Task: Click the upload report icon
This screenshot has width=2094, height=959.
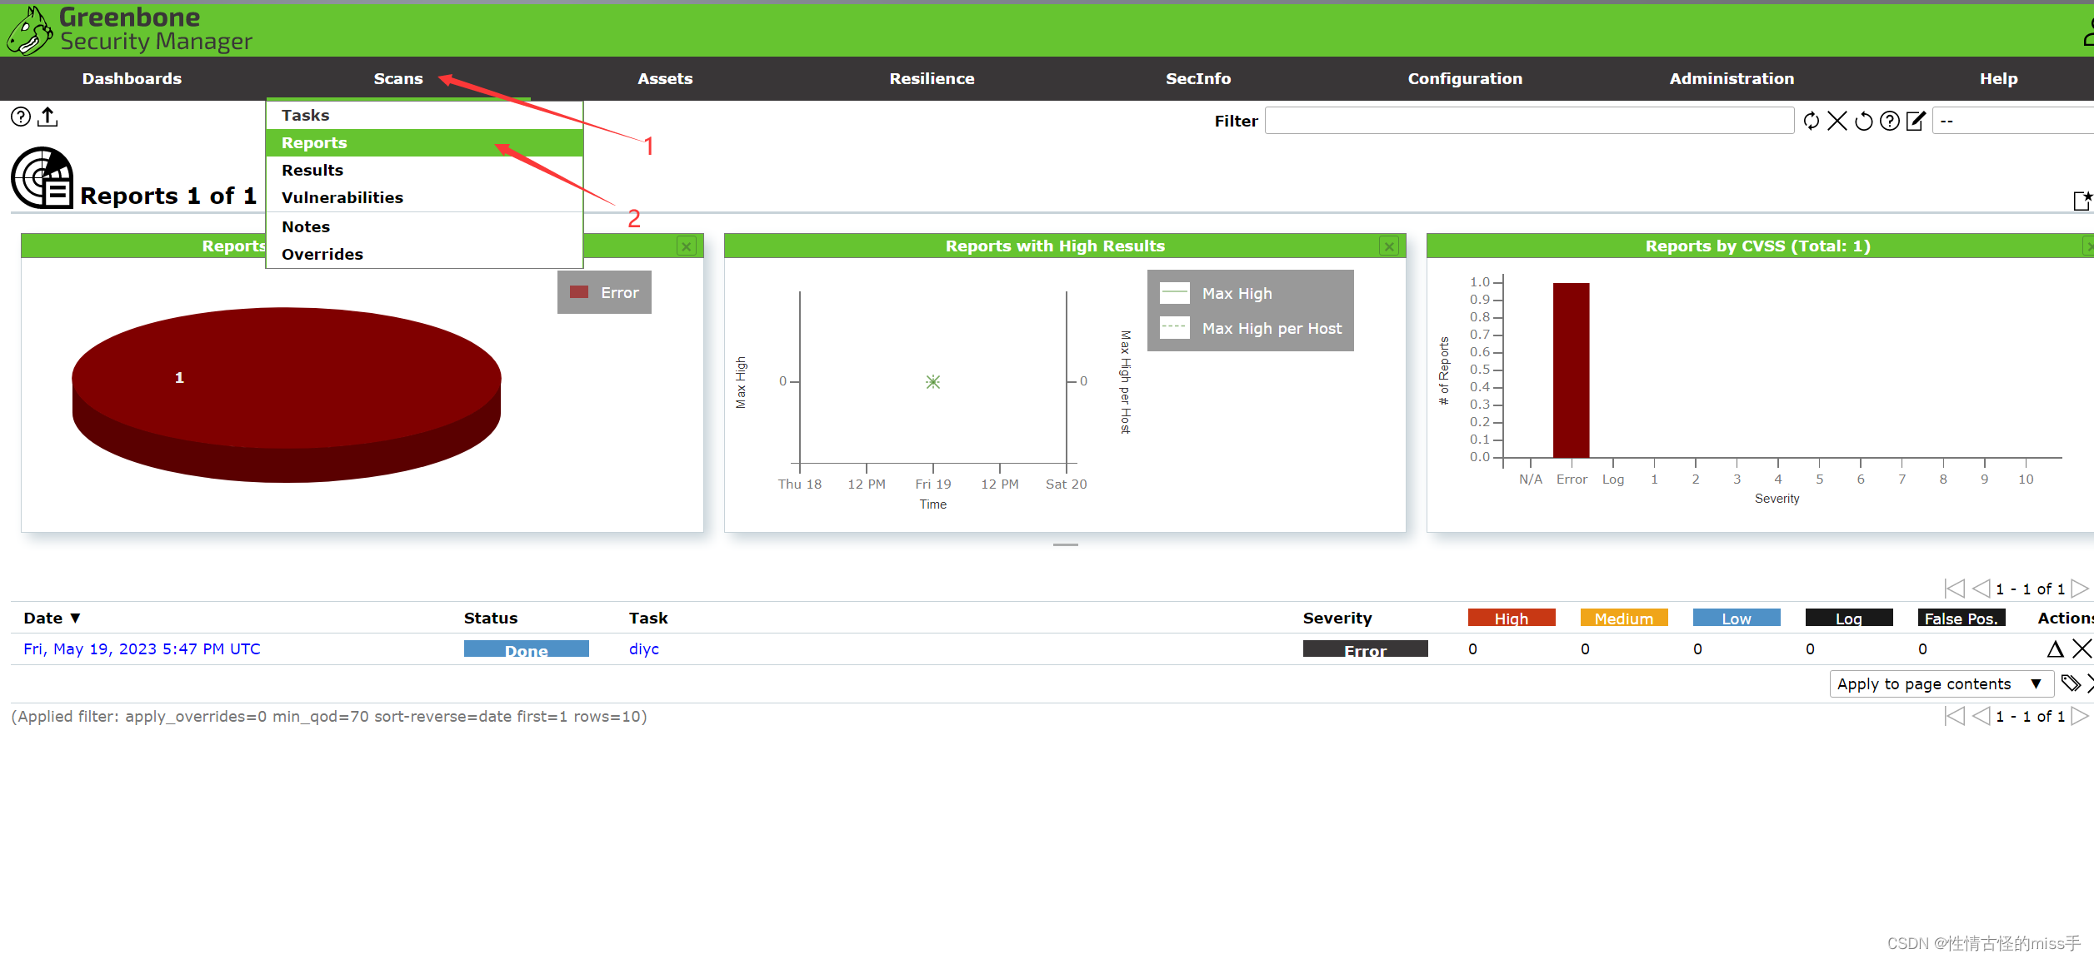Action: tap(48, 117)
